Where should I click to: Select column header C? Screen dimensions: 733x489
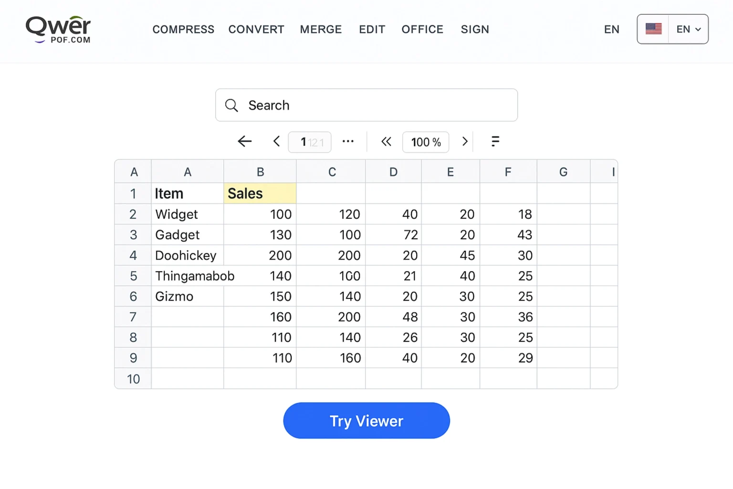coord(331,172)
